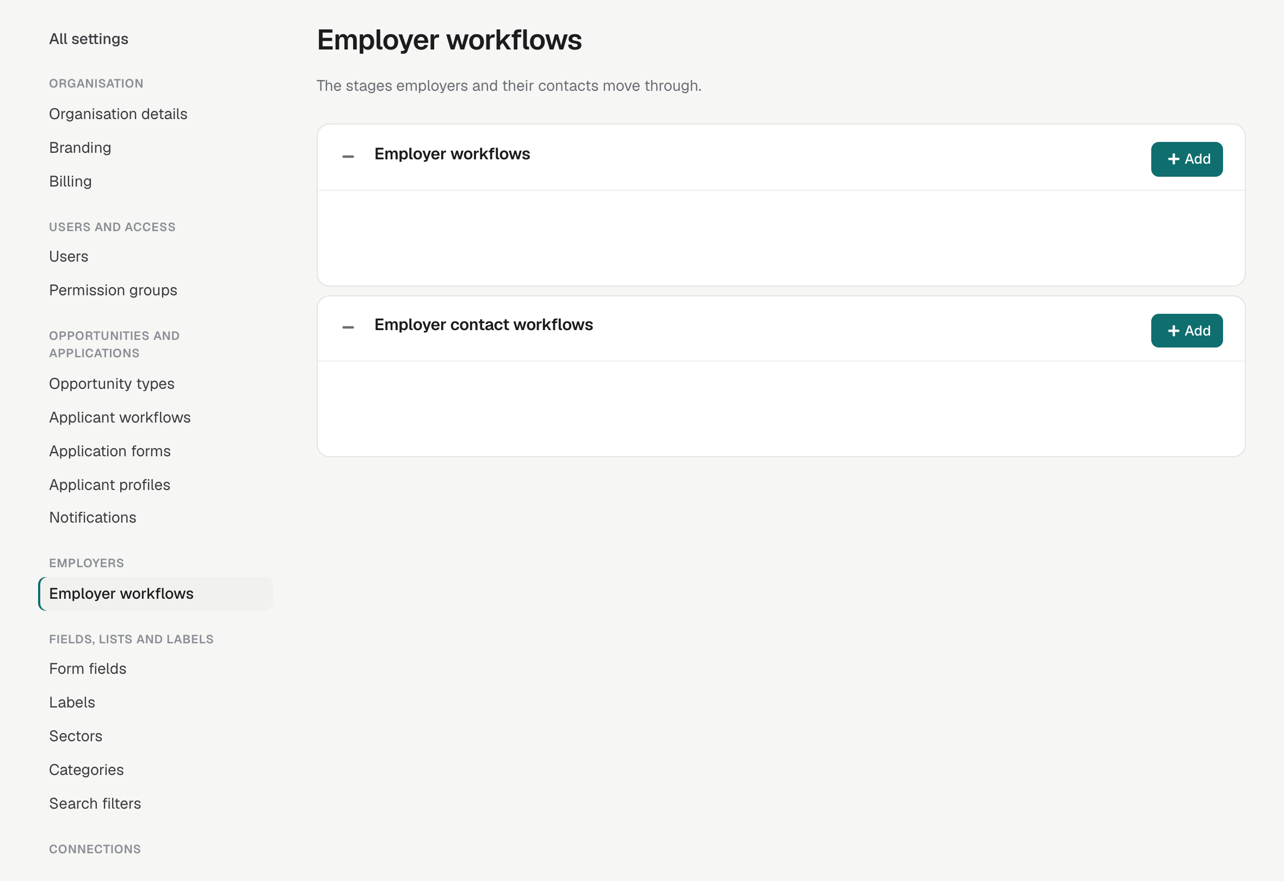Viewport: 1284px width, 881px height.
Task: Open Application forms settings
Action: 110,451
